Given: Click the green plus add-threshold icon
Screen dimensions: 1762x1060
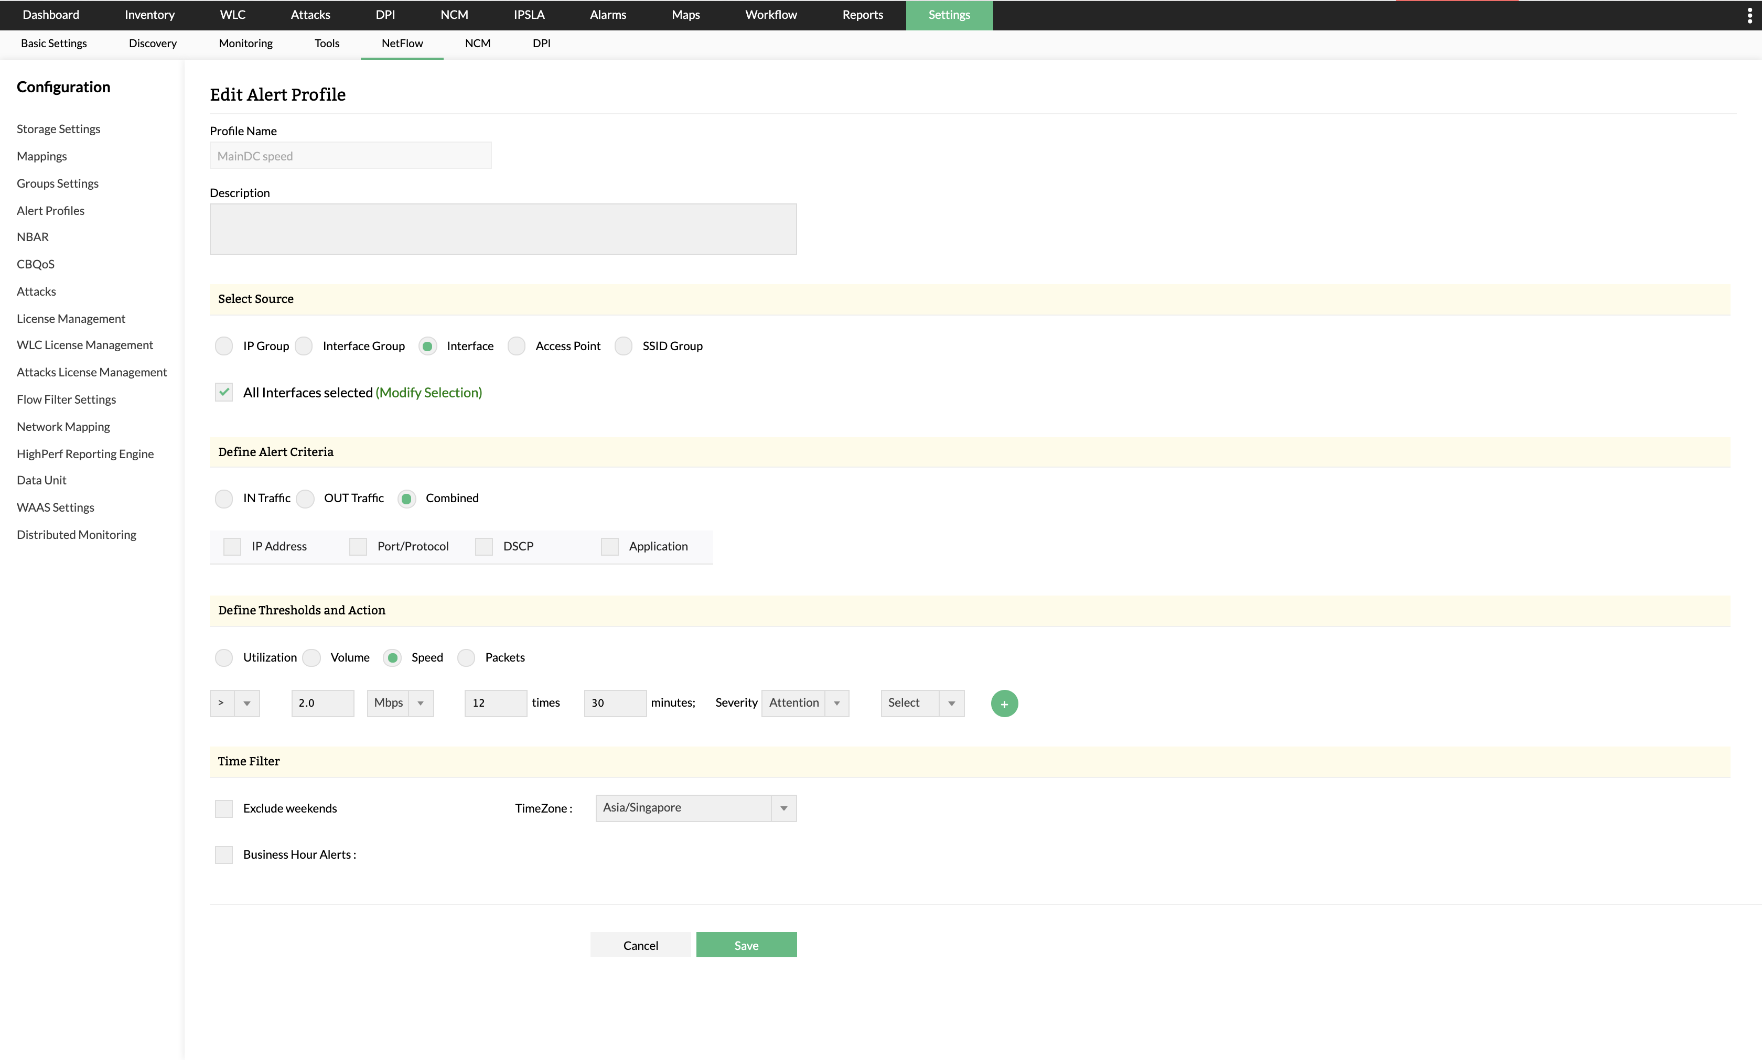Looking at the screenshot, I should [1004, 704].
